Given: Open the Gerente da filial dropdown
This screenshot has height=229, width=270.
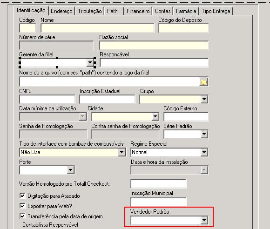Looking at the screenshot, I should tap(90, 62).
